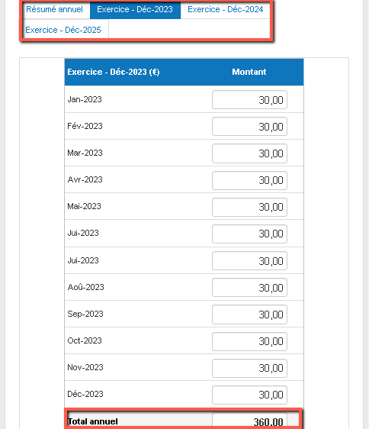Click the Exercice - Déc-2023 (€) header
This screenshot has height=429, width=369.
coord(114,72)
